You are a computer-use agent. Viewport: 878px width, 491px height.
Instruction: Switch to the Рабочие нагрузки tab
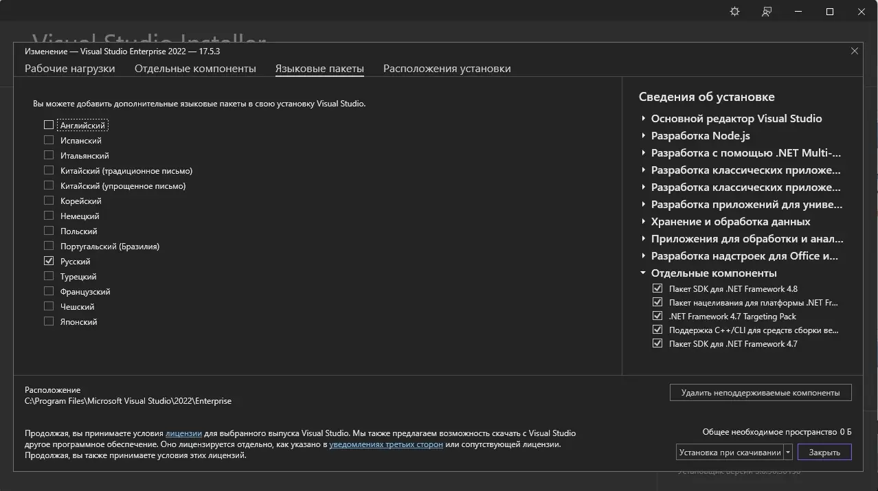point(70,69)
